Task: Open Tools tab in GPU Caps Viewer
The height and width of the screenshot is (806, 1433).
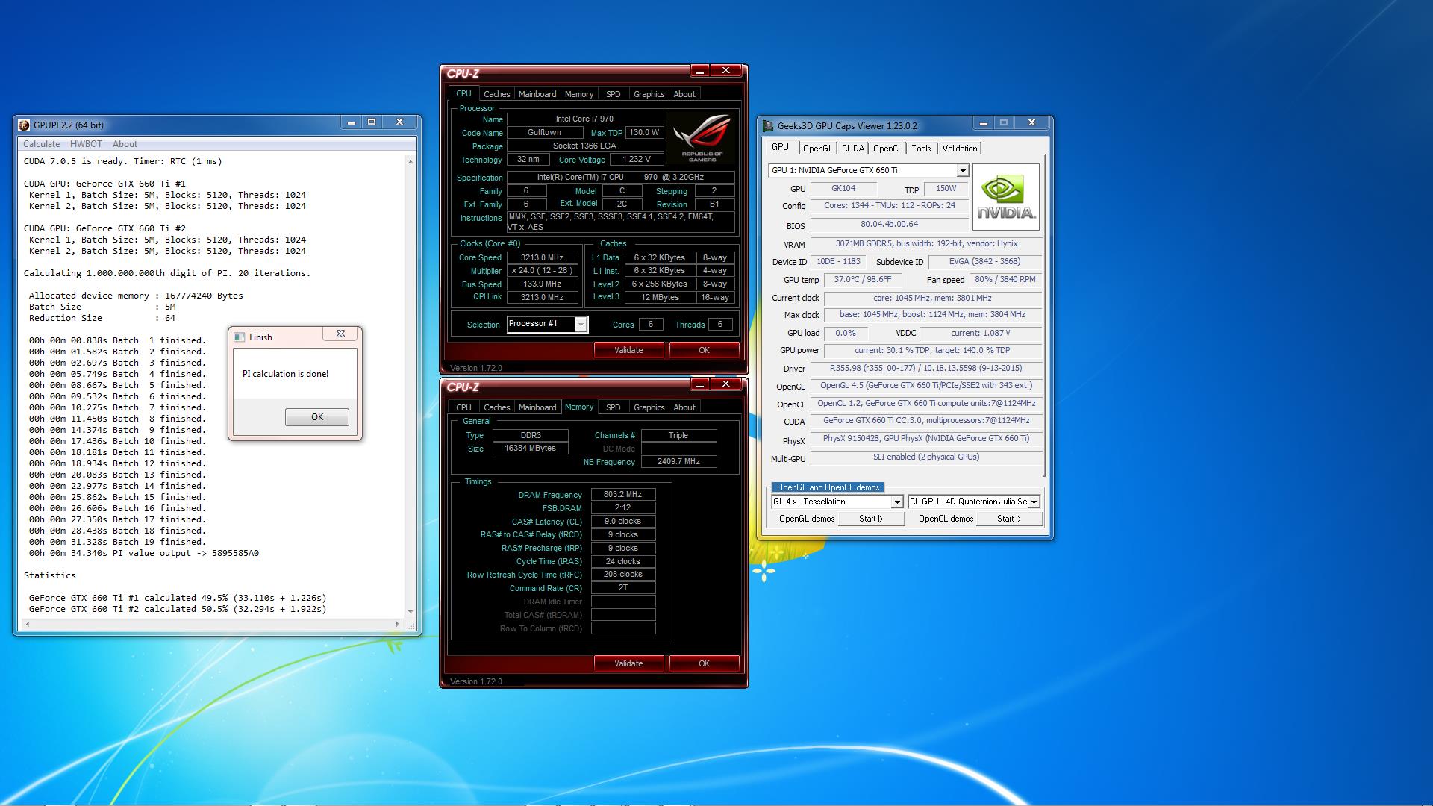Action: (x=921, y=149)
